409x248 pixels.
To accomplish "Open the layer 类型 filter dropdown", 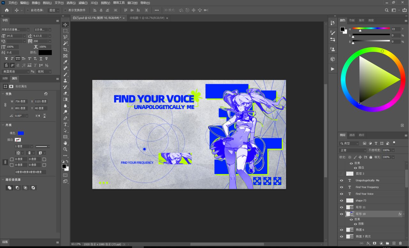I will (349, 143).
